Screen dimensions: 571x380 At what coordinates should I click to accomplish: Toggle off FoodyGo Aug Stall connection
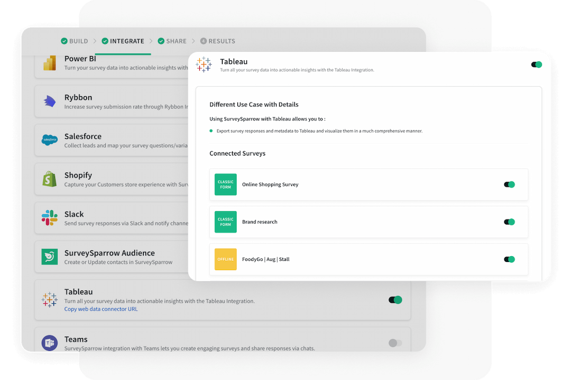point(509,259)
